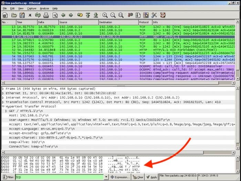
Task: Zoom out of the packet text
Action: click(x=113, y=15)
